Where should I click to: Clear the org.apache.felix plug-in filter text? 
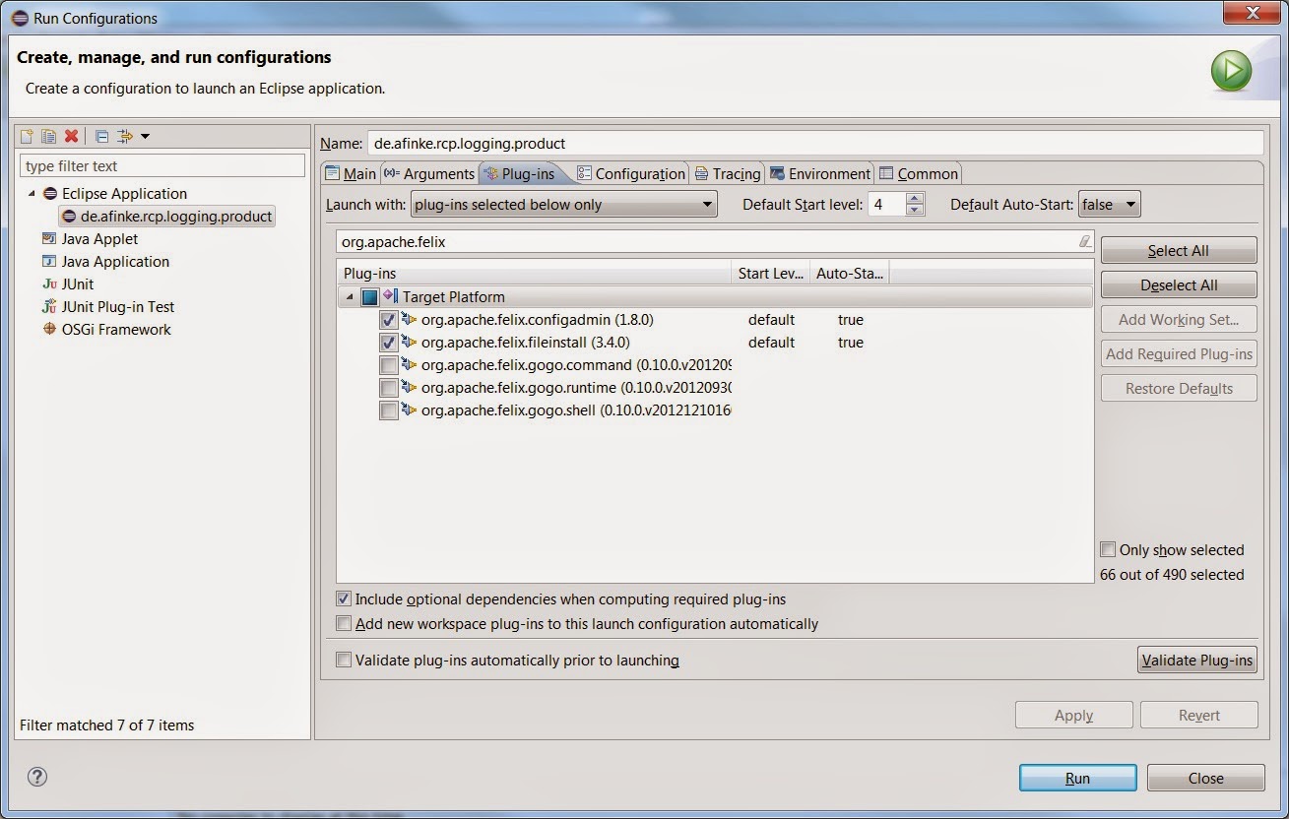[1085, 241]
